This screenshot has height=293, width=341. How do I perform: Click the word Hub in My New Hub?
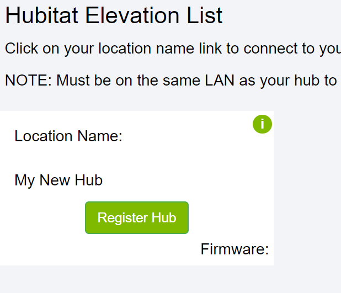(x=89, y=180)
